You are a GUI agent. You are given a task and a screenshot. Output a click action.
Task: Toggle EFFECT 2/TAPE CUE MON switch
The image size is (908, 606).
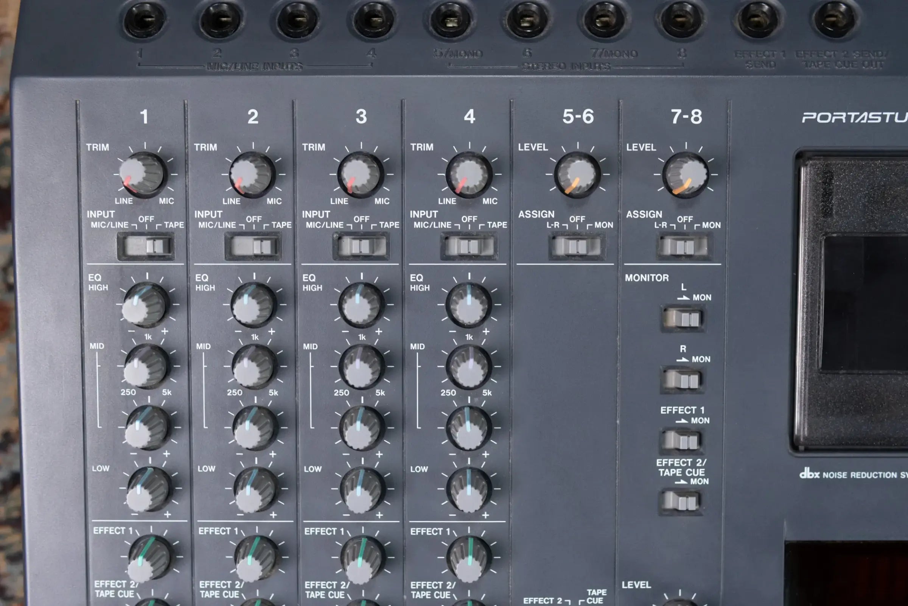point(680,502)
